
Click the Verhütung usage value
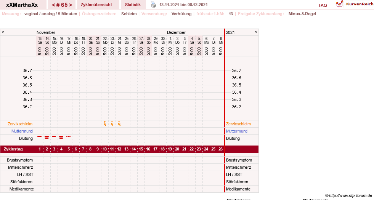tap(181, 14)
